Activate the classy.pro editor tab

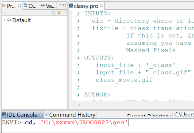86,6
